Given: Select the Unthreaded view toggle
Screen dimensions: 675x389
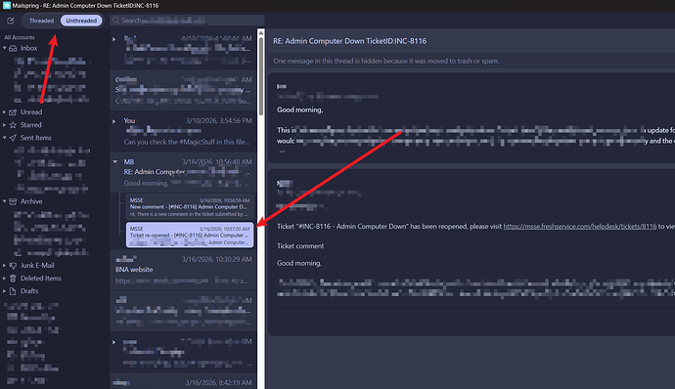Looking at the screenshot, I should click(81, 21).
